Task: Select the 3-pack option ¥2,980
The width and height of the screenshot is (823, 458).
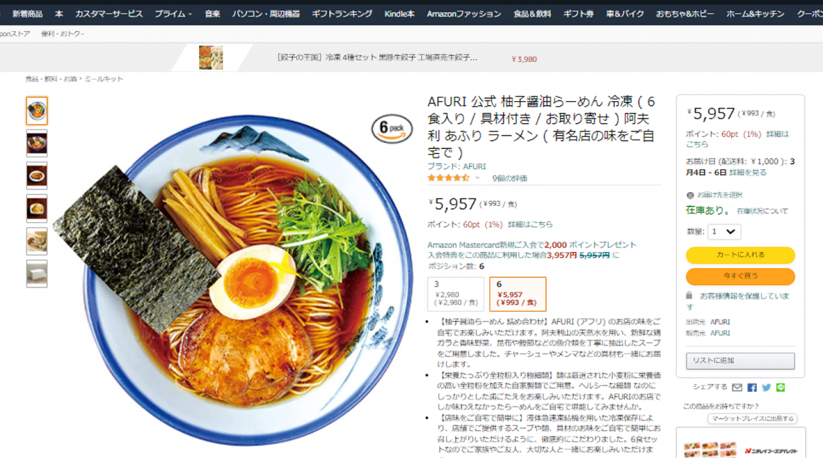Action: point(456,294)
